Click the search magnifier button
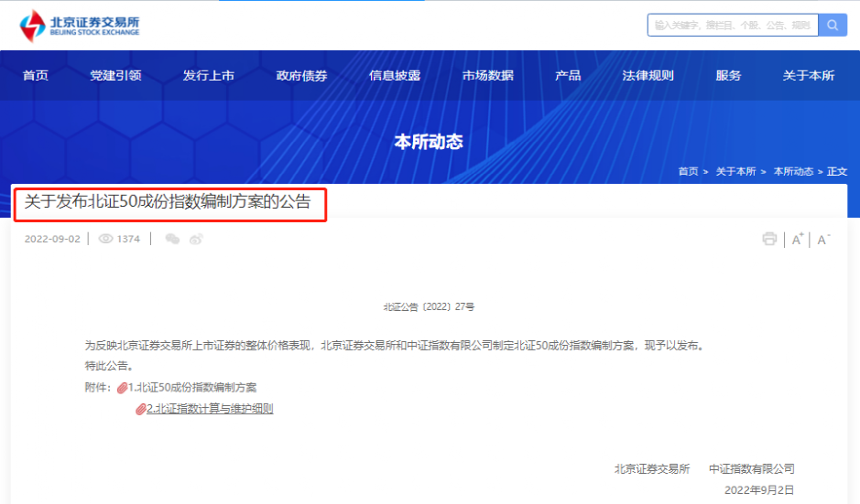Image resolution: width=860 pixels, height=504 pixels. tap(833, 26)
